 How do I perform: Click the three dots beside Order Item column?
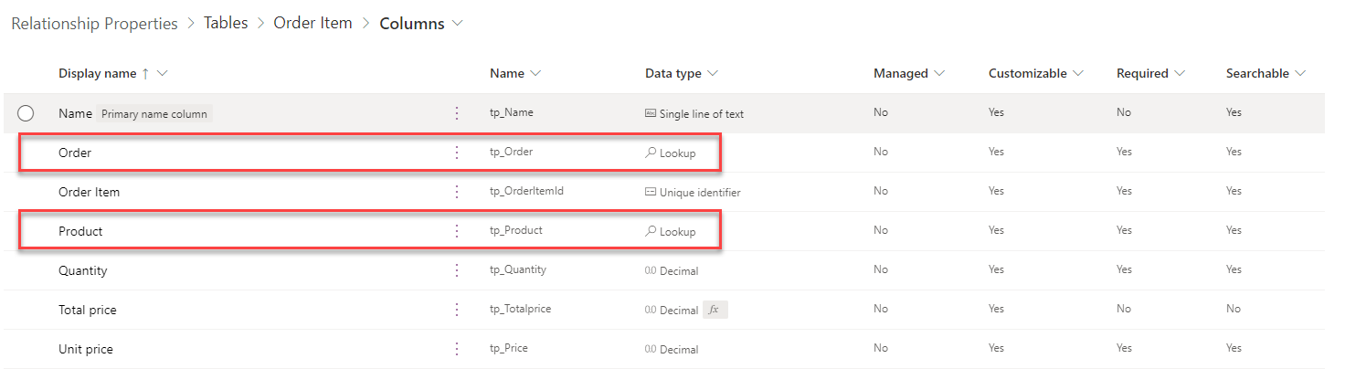457,192
